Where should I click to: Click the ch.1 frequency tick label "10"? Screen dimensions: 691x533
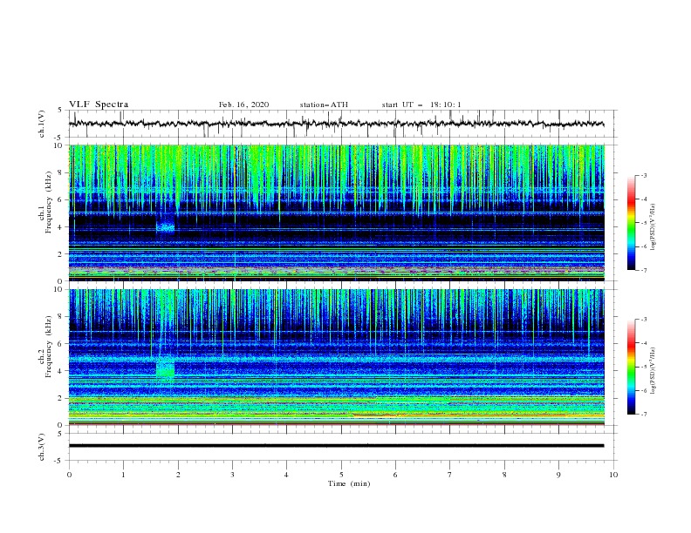coord(58,145)
